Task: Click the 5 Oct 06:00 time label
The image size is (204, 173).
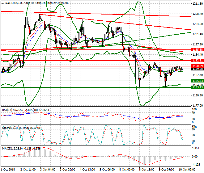Action: [107, 170]
